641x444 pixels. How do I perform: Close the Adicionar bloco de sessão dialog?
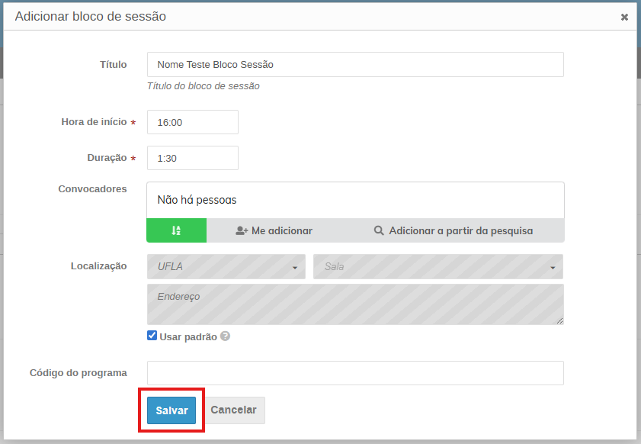pyautogui.click(x=624, y=17)
